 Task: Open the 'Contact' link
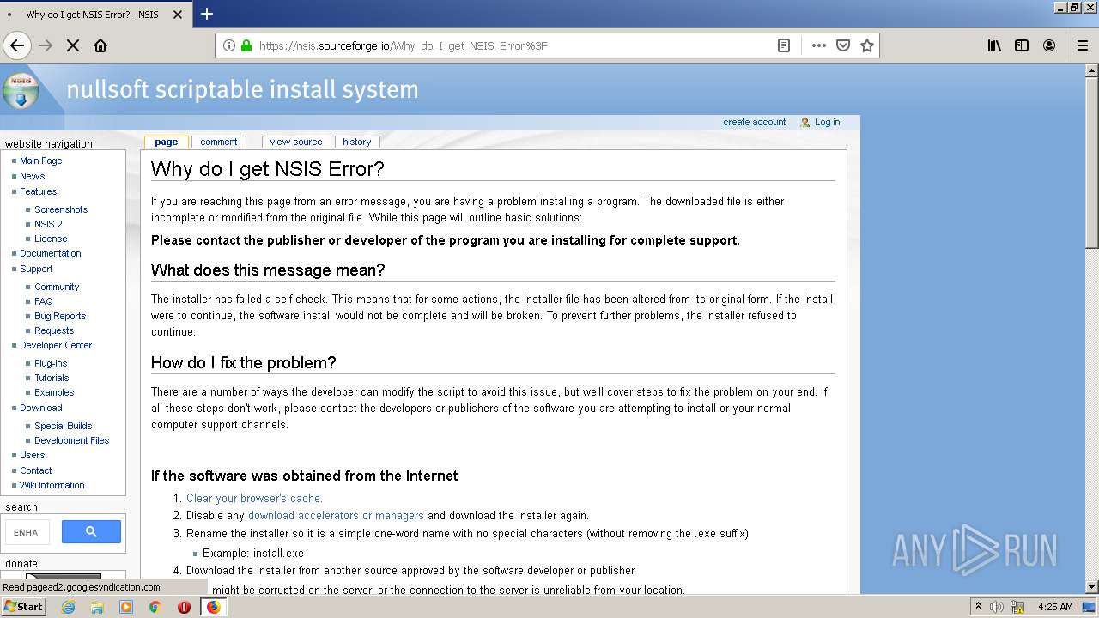pyautogui.click(x=36, y=470)
